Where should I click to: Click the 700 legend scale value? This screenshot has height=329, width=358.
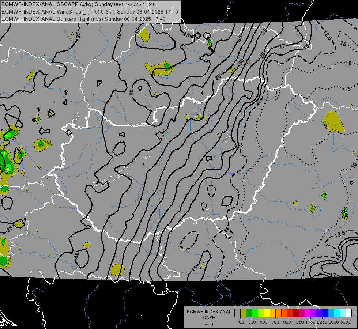(x=276, y=322)
